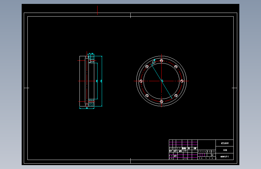Viewport: 261px width, 169px height.
Task: Select the middle-right title block name cell
Action: coord(225,150)
